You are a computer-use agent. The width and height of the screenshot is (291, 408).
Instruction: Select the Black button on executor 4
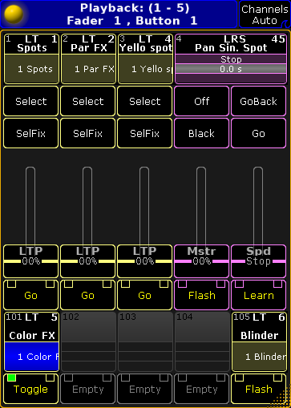[201, 133]
